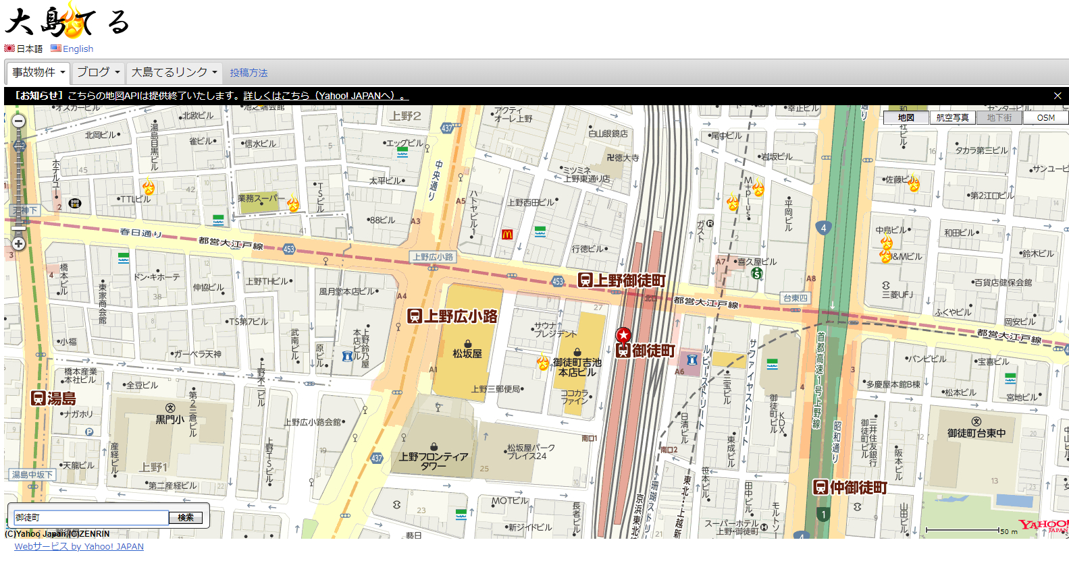Click the search field containing 御徒町
The image size is (1069, 561).
click(x=91, y=517)
